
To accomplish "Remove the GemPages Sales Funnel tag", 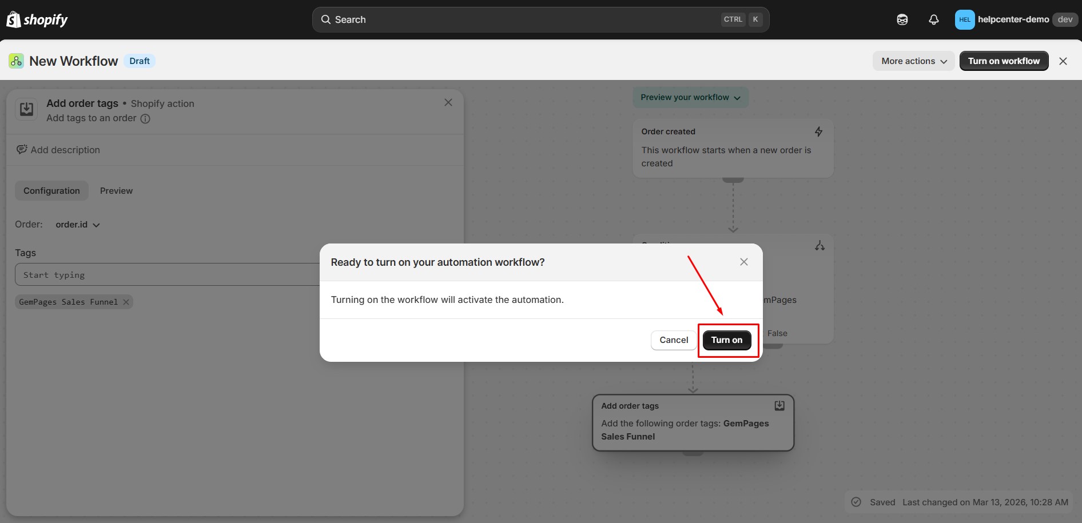I will (x=126, y=302).
